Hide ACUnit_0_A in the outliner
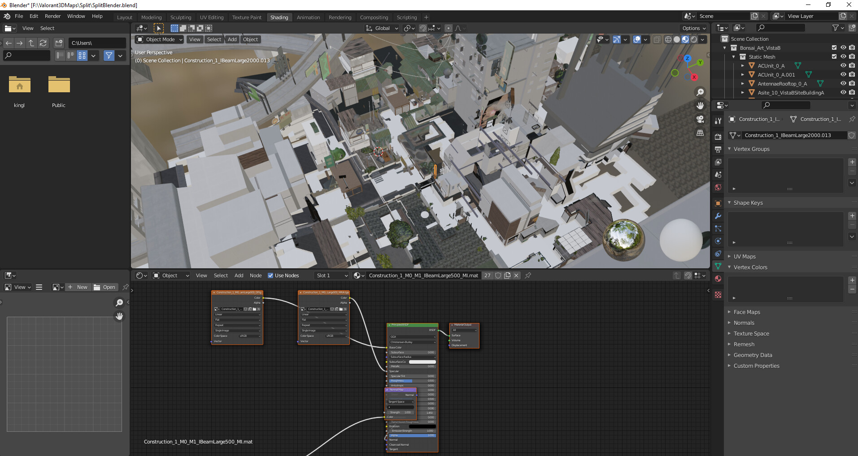858x456 pixels. click(844, 65)
